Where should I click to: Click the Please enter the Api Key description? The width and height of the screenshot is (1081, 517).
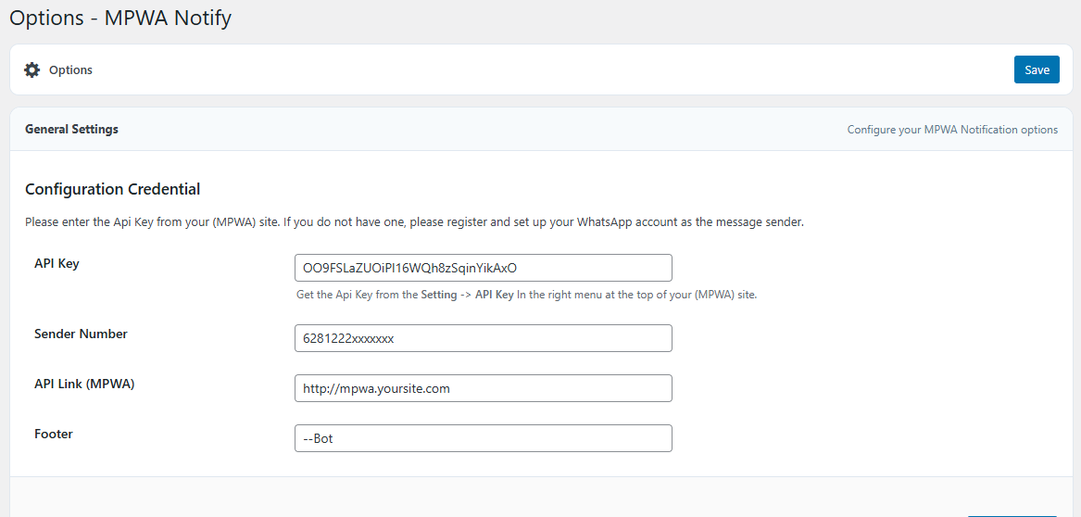(x=413, y=222)
